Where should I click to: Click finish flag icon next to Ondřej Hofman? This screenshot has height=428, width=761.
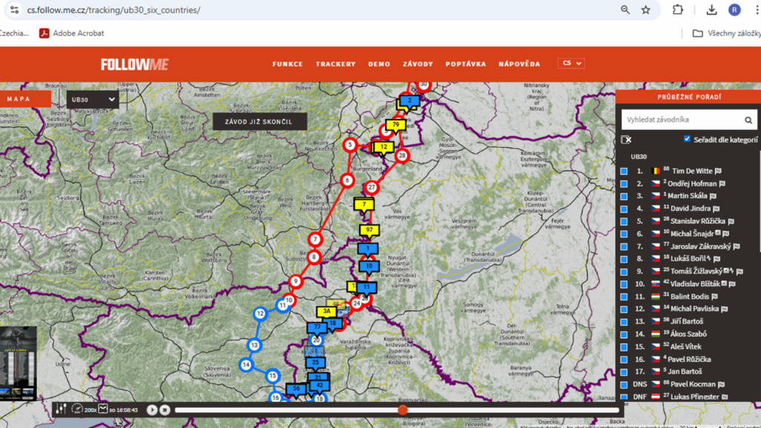point(722,184)
